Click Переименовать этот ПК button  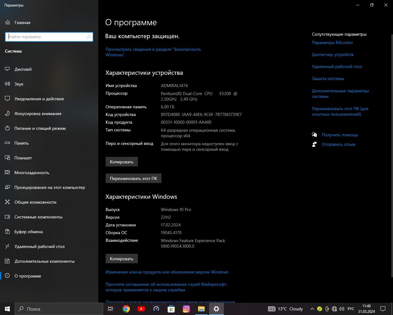(134, 178)
